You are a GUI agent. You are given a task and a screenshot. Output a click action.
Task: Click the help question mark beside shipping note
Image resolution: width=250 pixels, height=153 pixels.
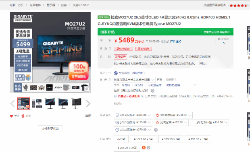click(x=152, y=91)
